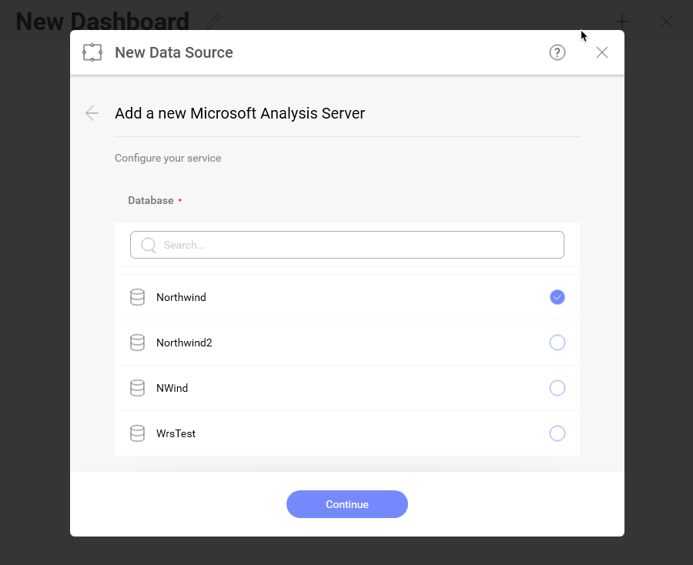
Task: Click the Add a new Microsoft Analysis Server heading
Action: point(240,113)
